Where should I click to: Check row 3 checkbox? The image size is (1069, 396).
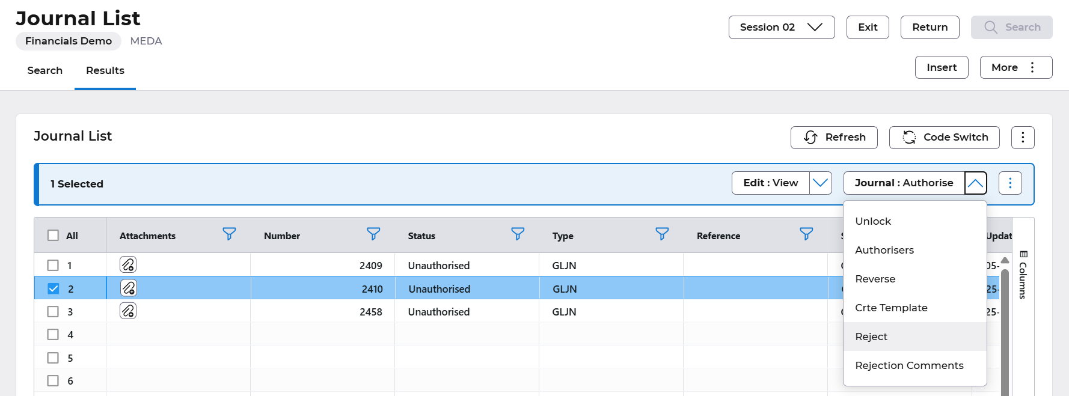tap(53, 311)
